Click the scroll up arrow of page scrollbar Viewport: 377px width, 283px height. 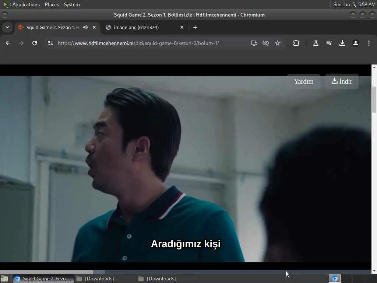tap(374, 67)
